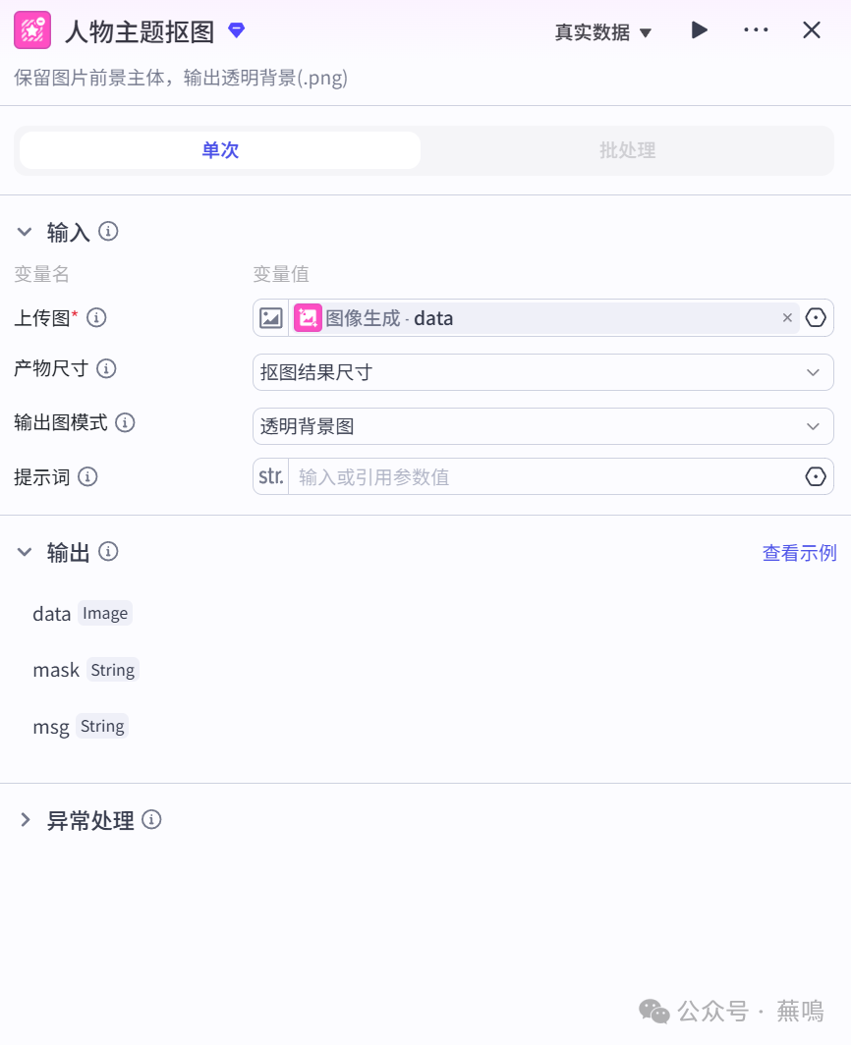Open the 产物尺寸 dropdown showing 抠图结果尺寸

click(x=542, y=372)
